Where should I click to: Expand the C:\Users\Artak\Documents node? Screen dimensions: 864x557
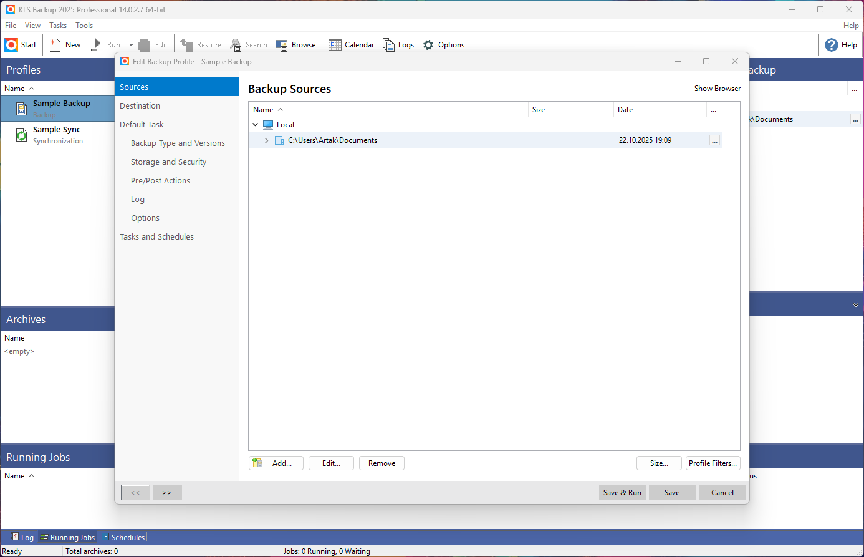(x=266, y=140)
